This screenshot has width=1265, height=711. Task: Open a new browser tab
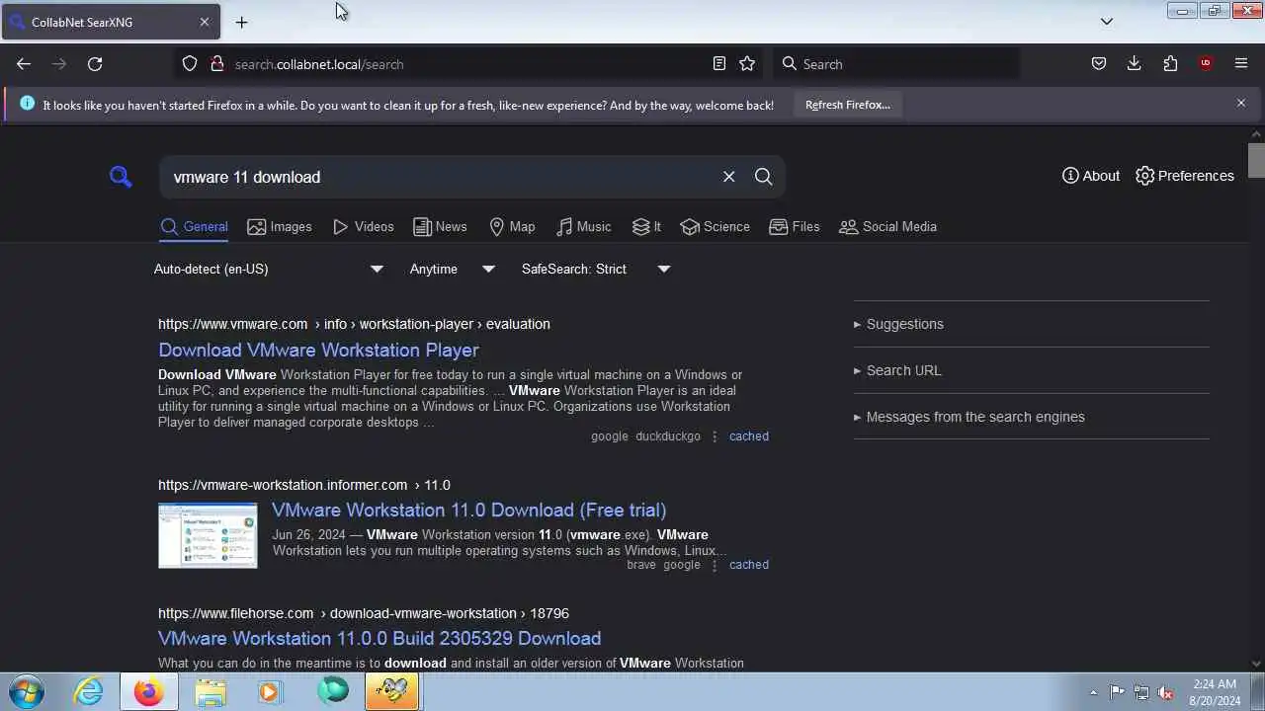241,22
